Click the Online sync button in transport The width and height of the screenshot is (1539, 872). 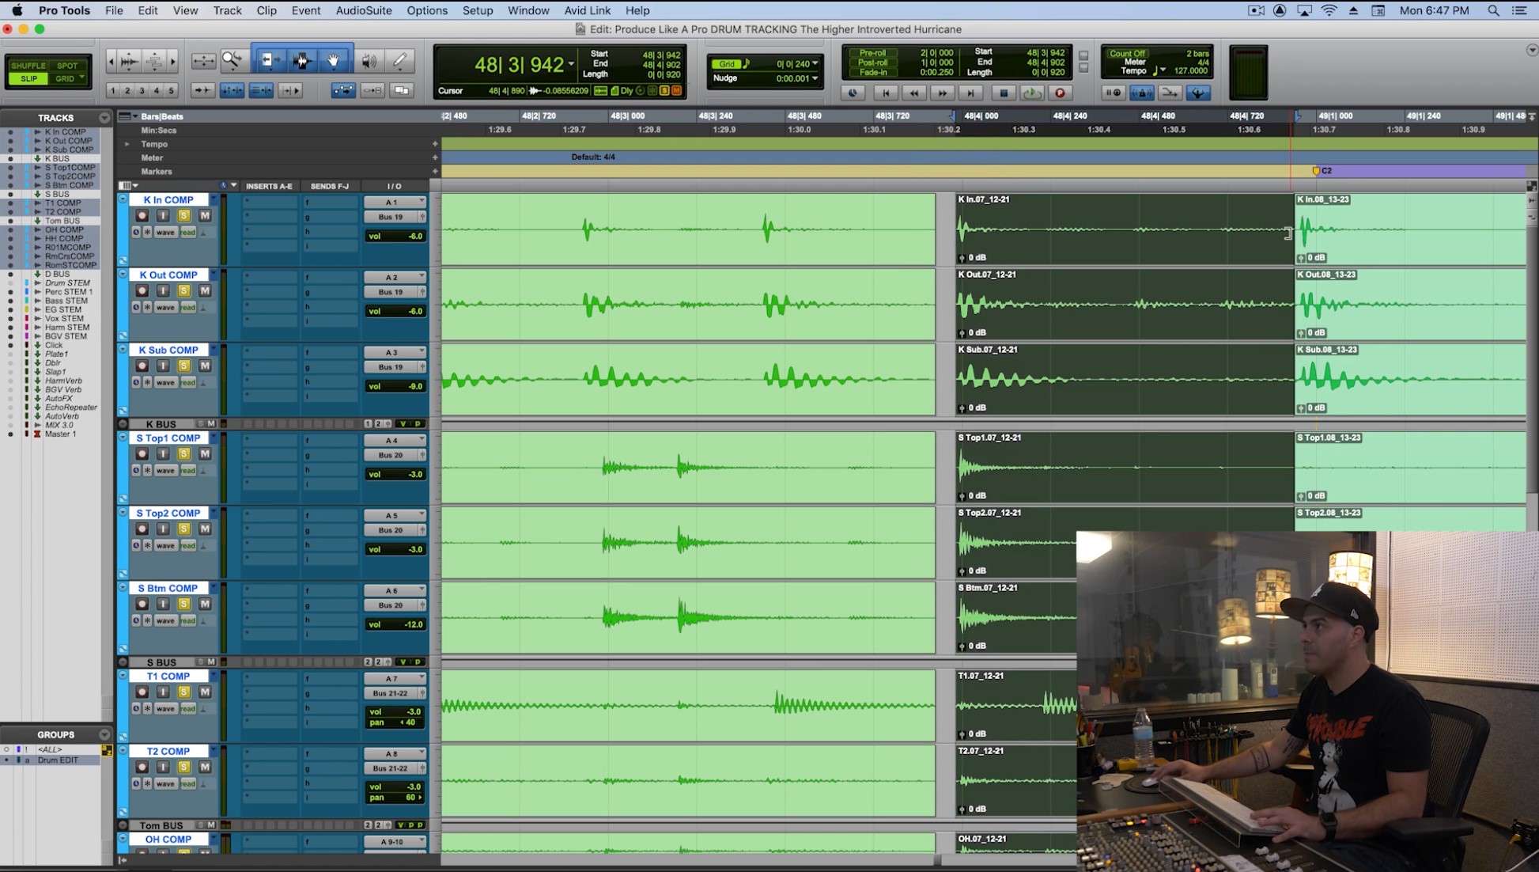pyautogui.click(x=853, y=93)
